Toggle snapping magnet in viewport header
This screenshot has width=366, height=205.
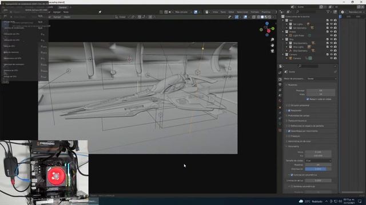point(140,17)
